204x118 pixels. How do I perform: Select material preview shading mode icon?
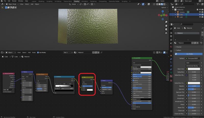pos(162,4)
